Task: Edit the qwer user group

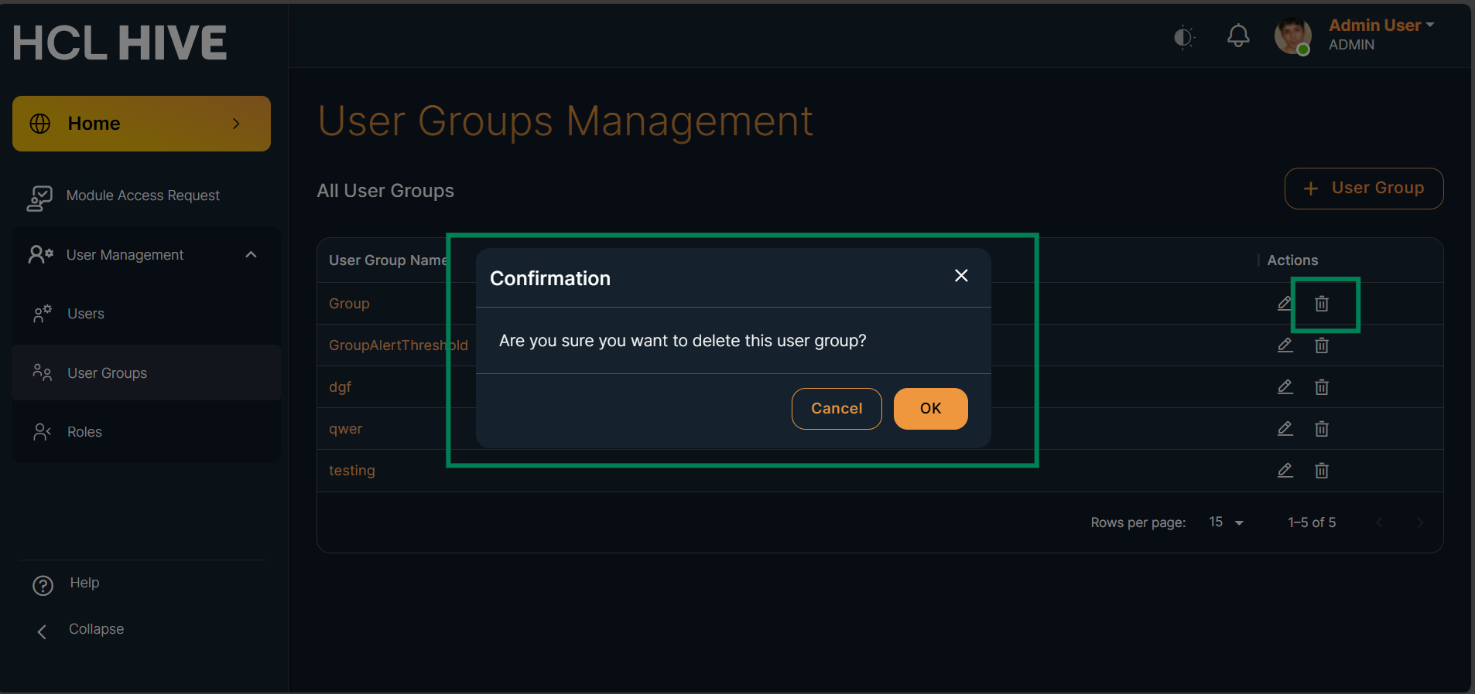Action: point(1285,429)
